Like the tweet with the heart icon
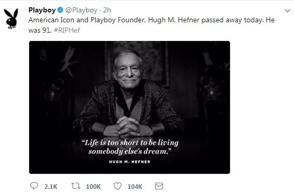Screen dimensions: 294x192 (118, 186)
